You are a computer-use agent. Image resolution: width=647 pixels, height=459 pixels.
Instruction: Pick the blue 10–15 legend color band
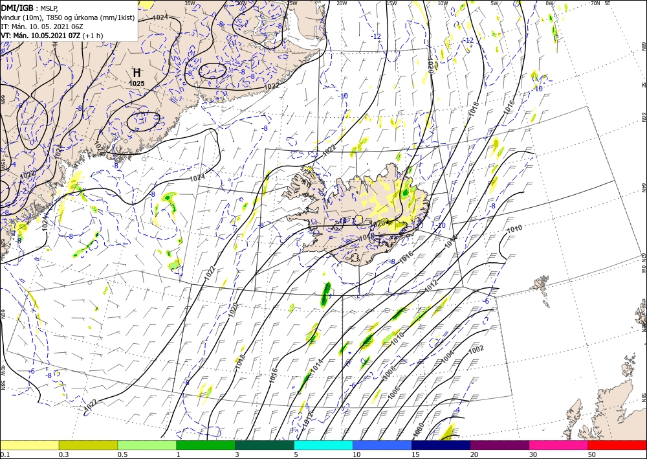click(x=382, y=445)
